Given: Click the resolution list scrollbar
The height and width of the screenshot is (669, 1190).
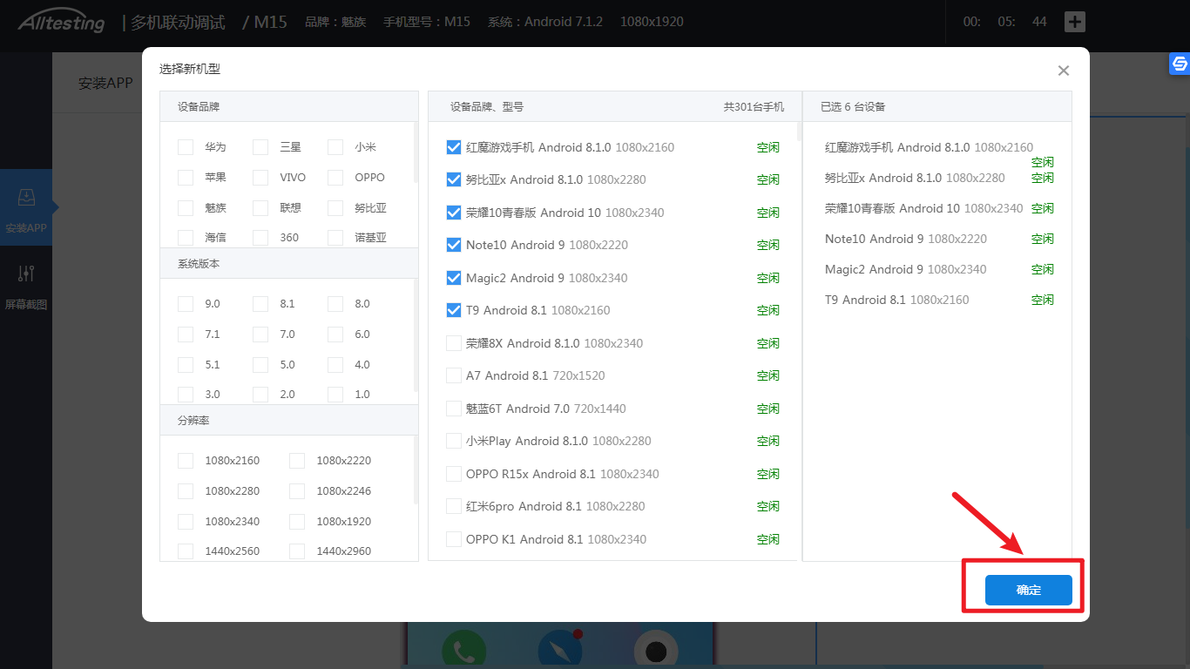Looking at the screenshot, I should pyautogui.click(x=416, y=470).
